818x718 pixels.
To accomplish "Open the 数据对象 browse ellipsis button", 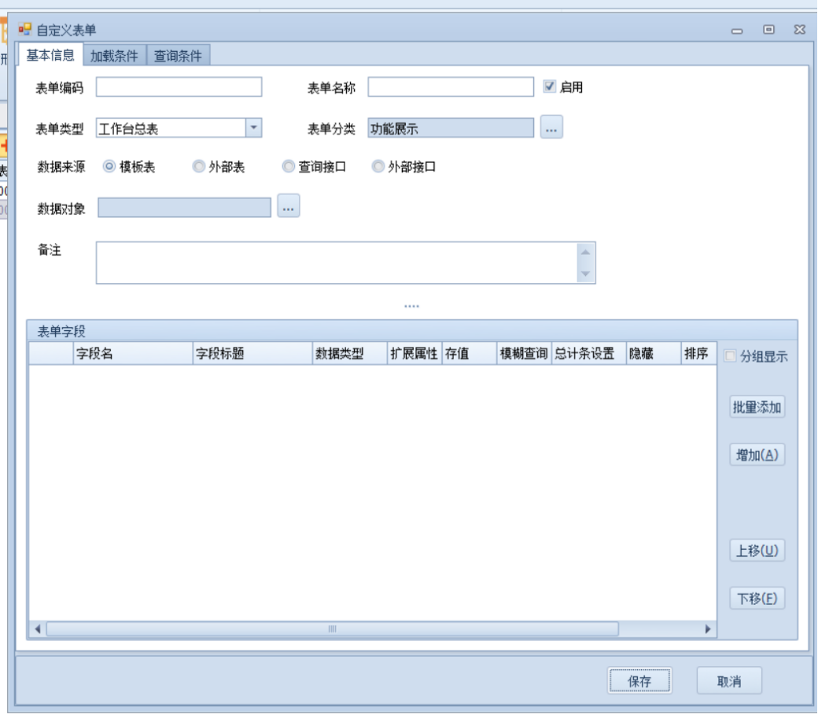I will click(x=289, y=207).
